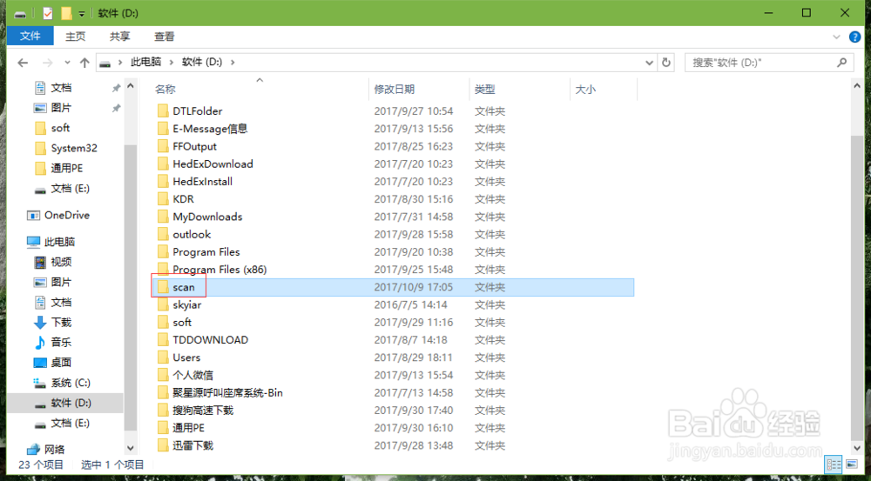Select 图片 pinned in quick access
Viewport: 871px width, 481px height.
(x=61, y=108)
